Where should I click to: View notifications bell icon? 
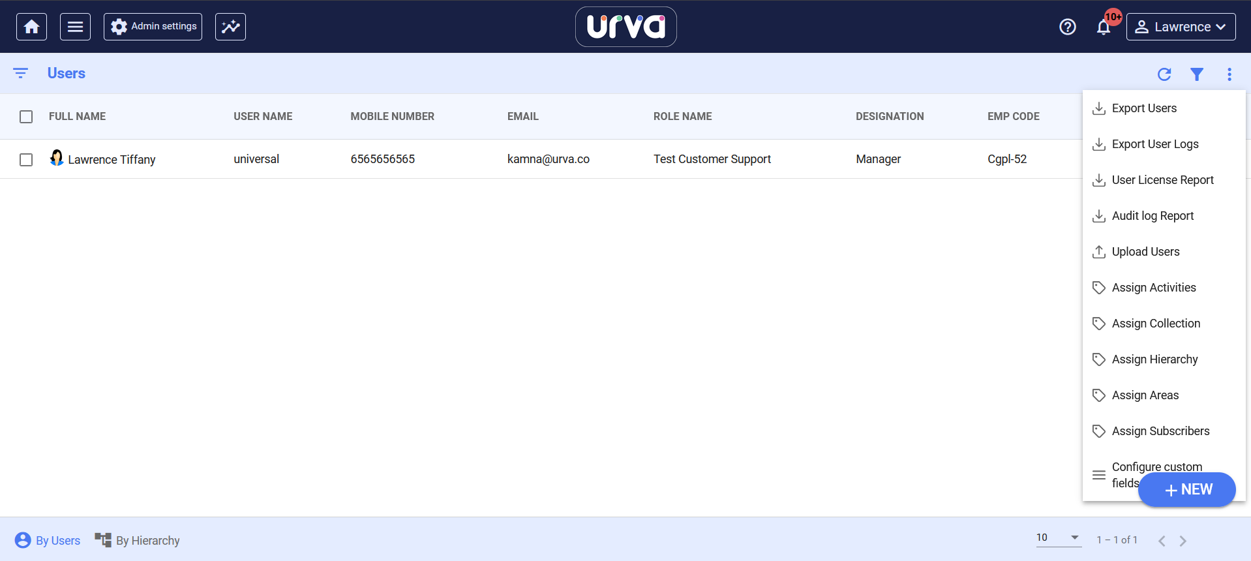click(x=1103, y=27)
